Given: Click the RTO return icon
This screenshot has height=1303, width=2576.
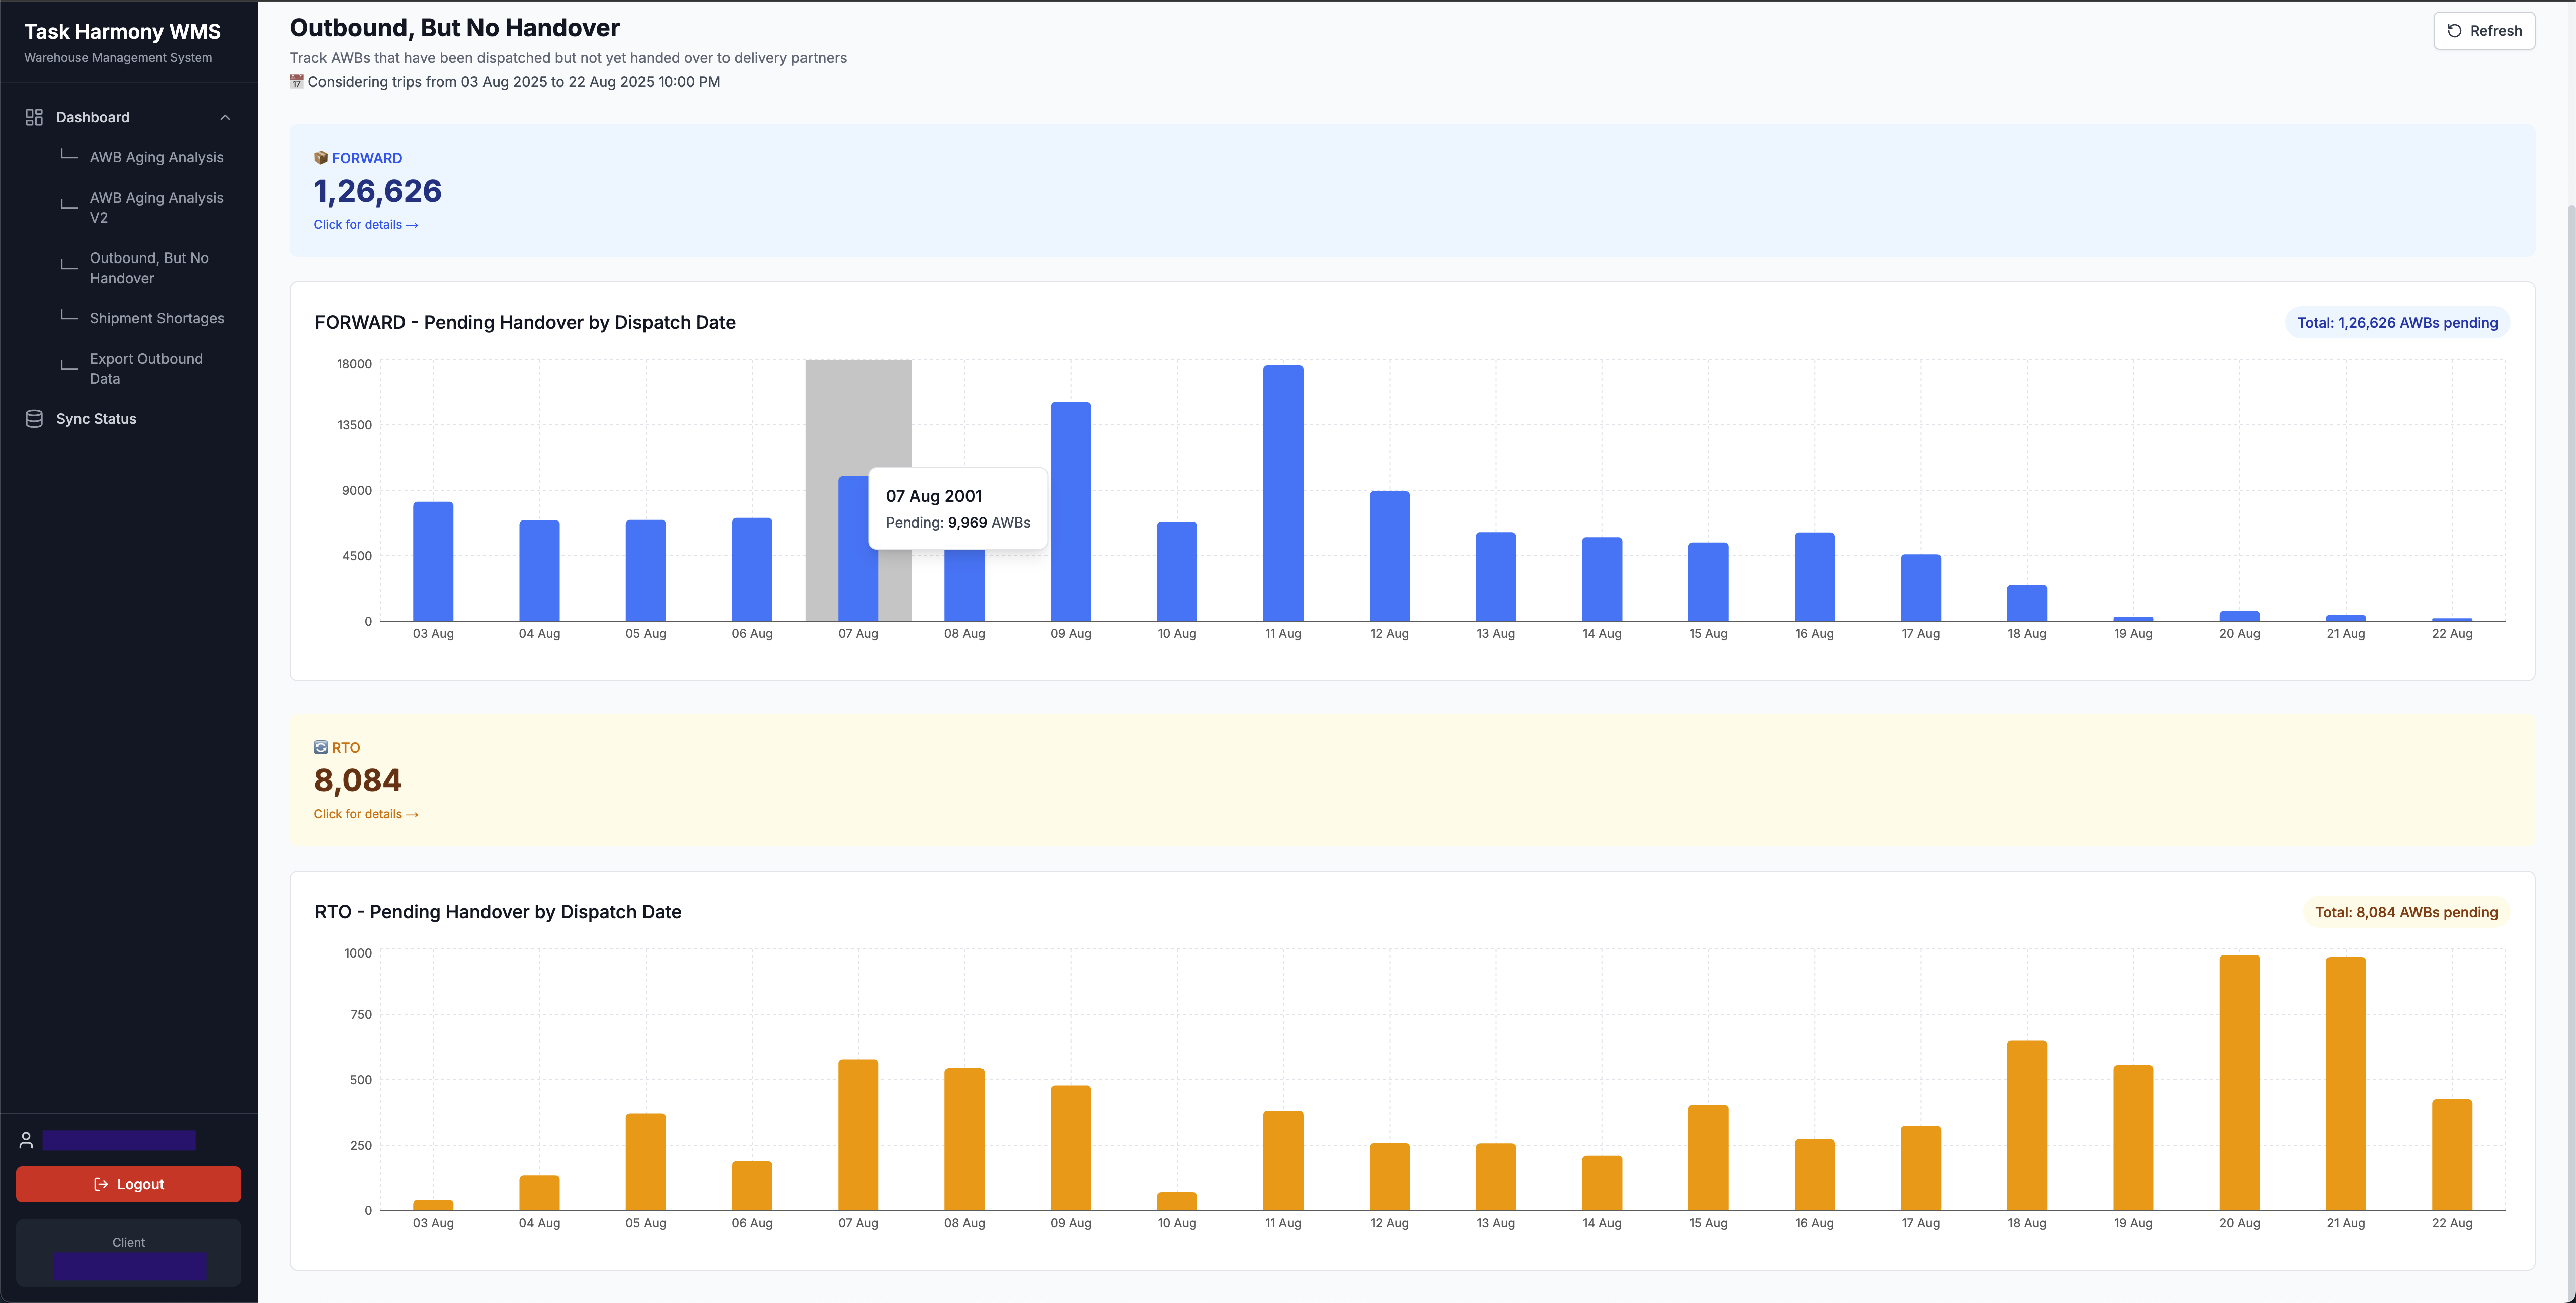Looking at the screenshot, I should (321, 747).
